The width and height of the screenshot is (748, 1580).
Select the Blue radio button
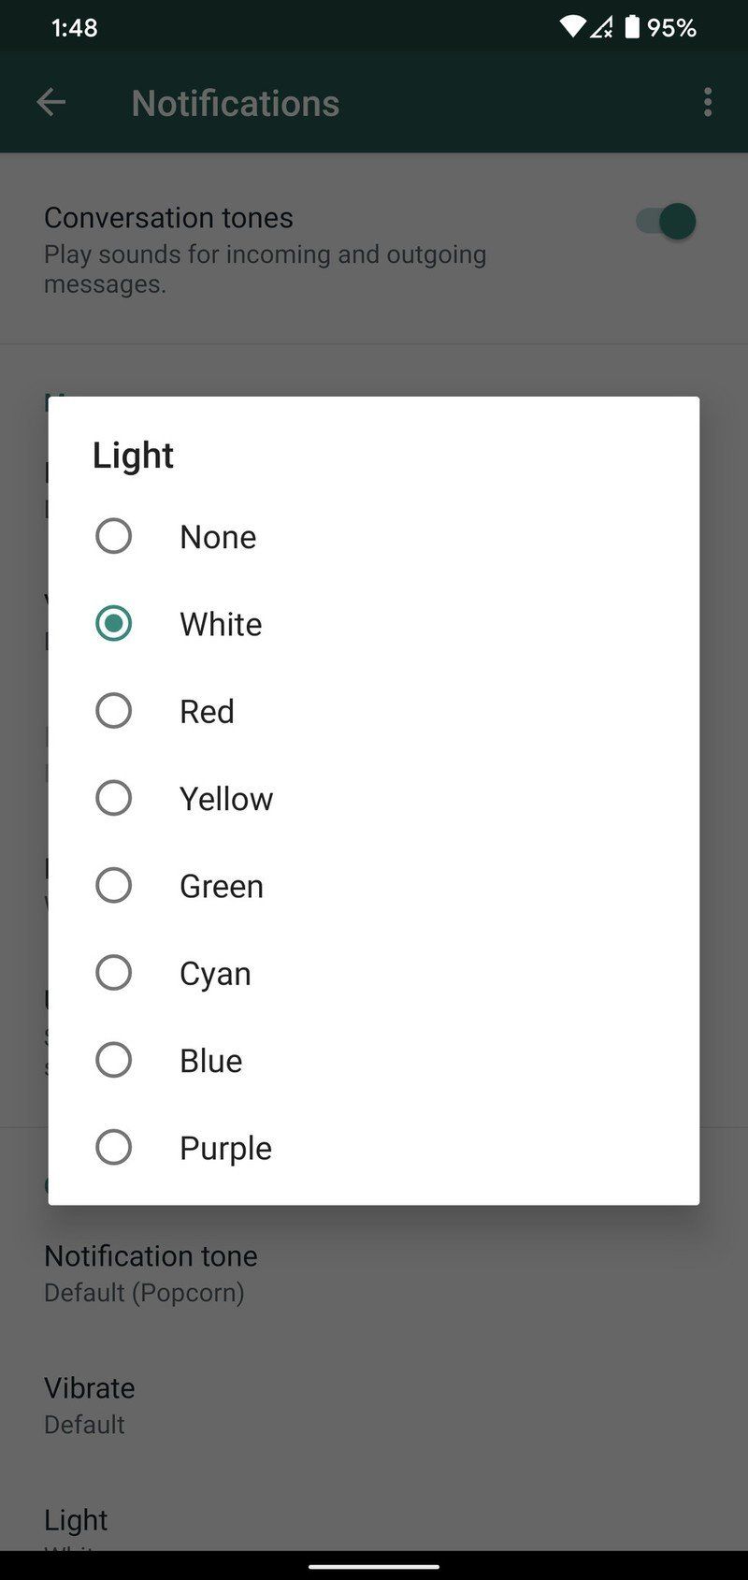114,1060
